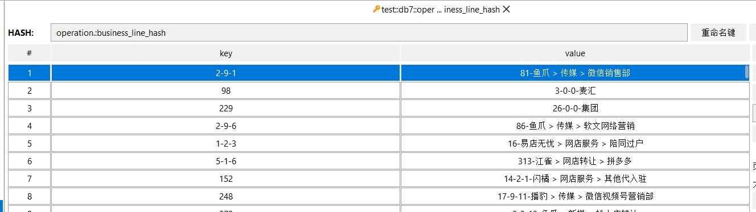
Task: Select value 14-2-1-闪橘 > 网店服务 > 其他代入驻
Action: pyautogui.click(x=575, y=178)
